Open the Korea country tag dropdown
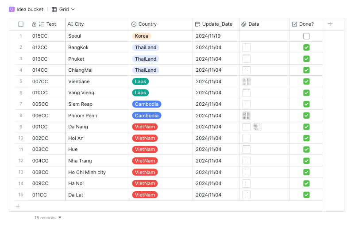Image resolution: width=359 pixels, height=228 pixels. 142,36
